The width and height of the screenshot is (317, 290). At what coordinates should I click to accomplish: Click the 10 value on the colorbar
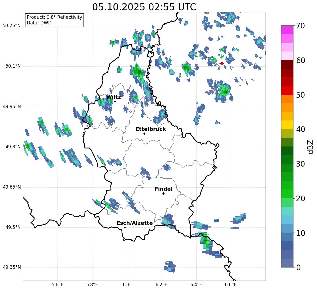pos(300,233)
